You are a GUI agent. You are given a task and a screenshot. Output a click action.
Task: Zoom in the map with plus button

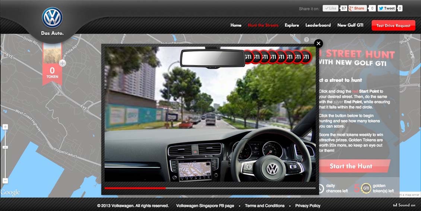pos(5,127)
